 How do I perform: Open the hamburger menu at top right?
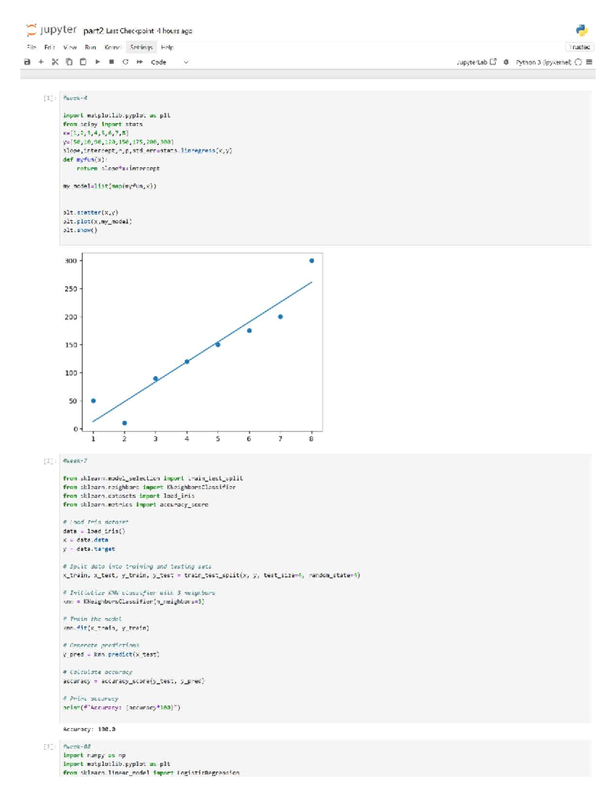coord(589,62)
